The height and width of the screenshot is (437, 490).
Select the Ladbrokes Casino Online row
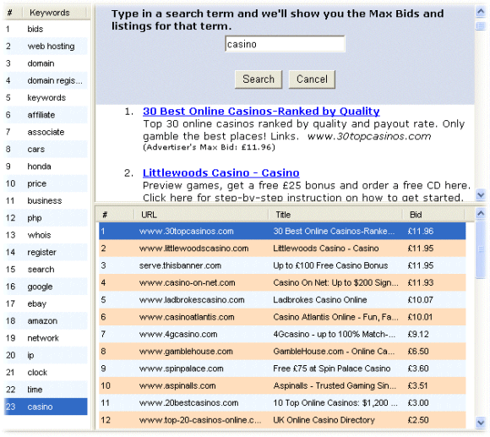point(282,300)
